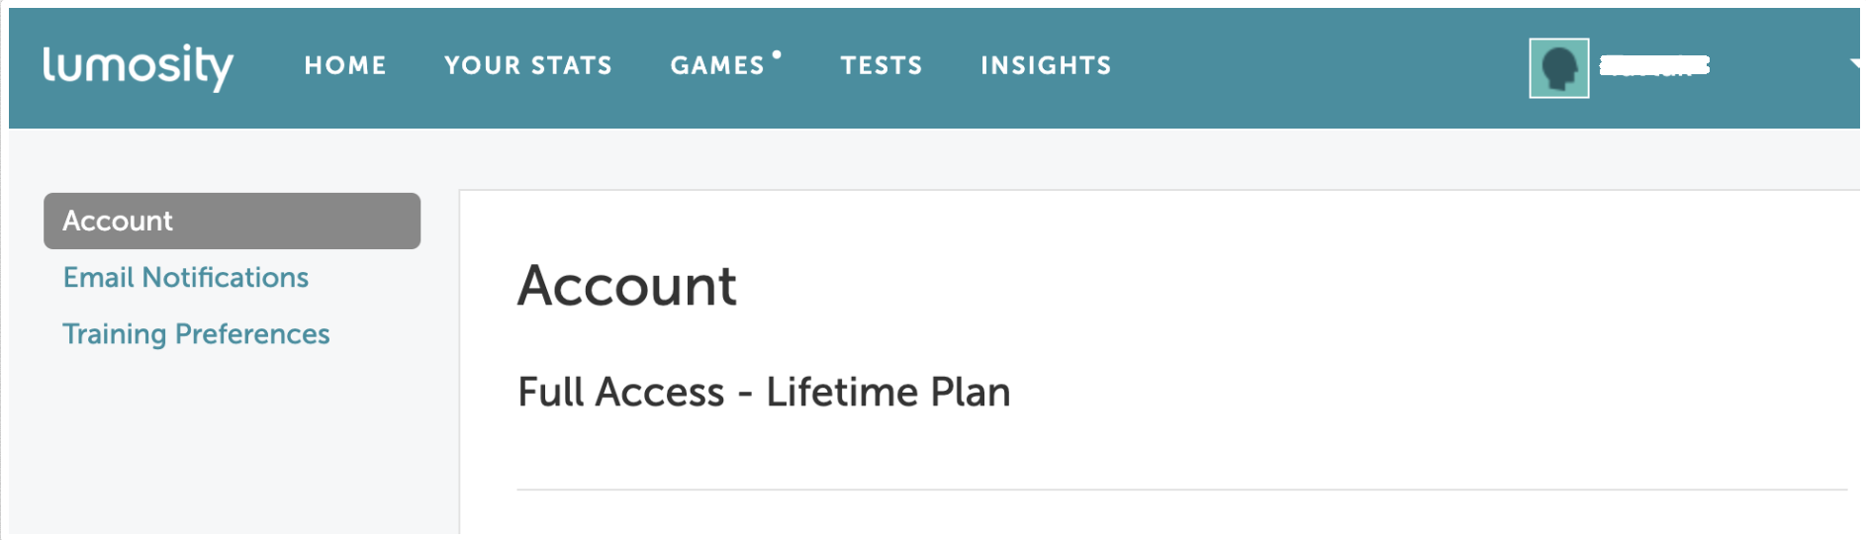
Task: Open the Email Notifications settings link
Action: click(186, 278)
